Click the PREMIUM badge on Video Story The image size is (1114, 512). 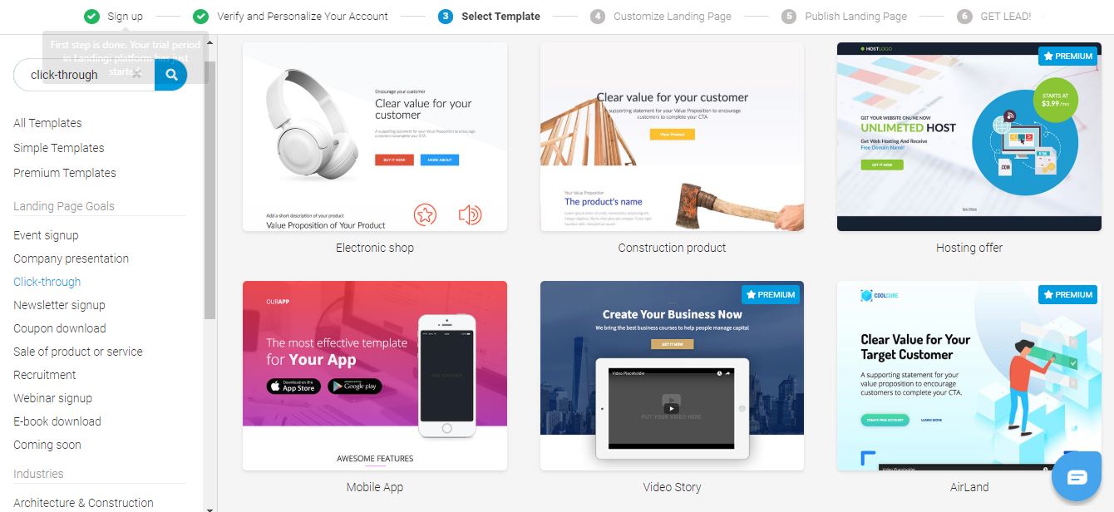click(771, 295)
